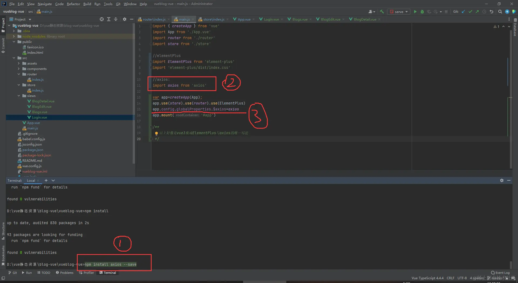Collapse all nodes in Project panel
The height and width of the screenshot is (283, 518).
pyautogui.click(x=116, y=19)
